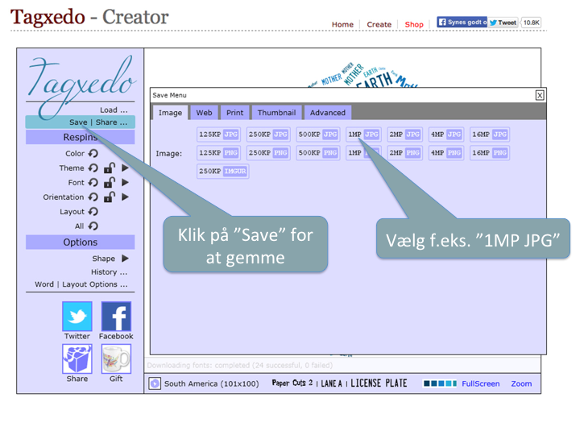
Task: Expand the Font options arrow
Action: click(x=125, y=182)
